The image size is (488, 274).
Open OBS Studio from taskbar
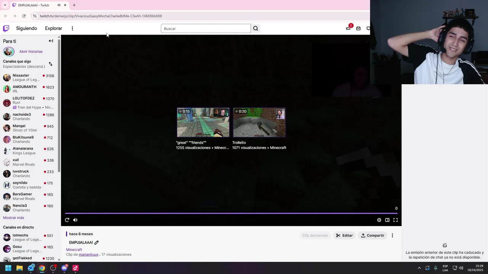pos(53,268)
